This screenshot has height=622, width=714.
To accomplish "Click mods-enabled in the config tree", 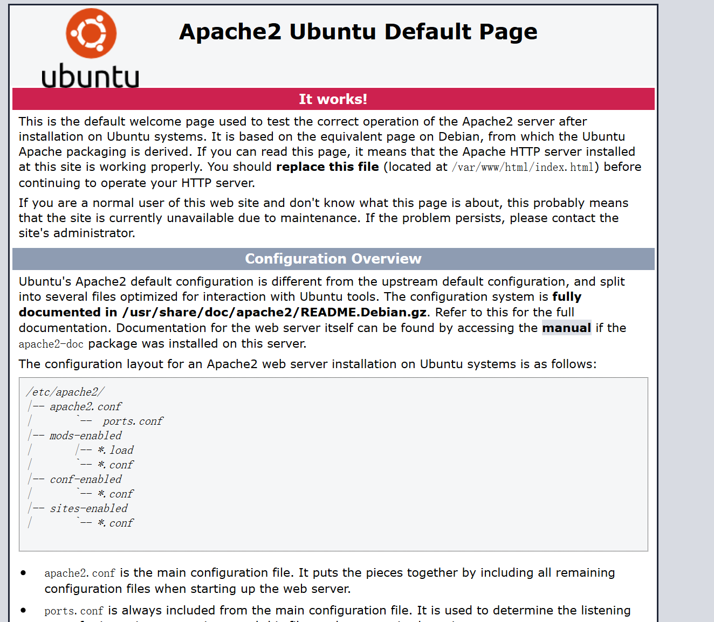I will point(86,436).
